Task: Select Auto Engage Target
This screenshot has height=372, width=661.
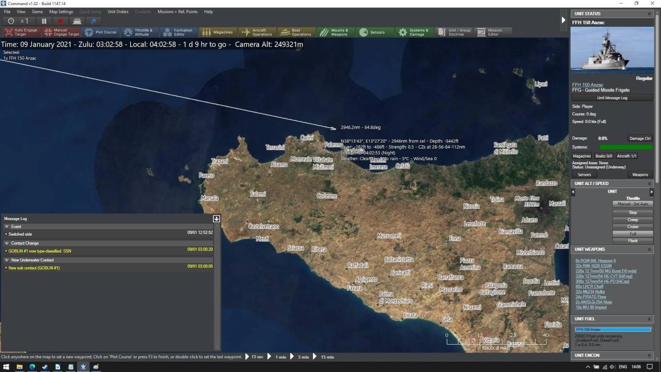Action: point(21,32)
